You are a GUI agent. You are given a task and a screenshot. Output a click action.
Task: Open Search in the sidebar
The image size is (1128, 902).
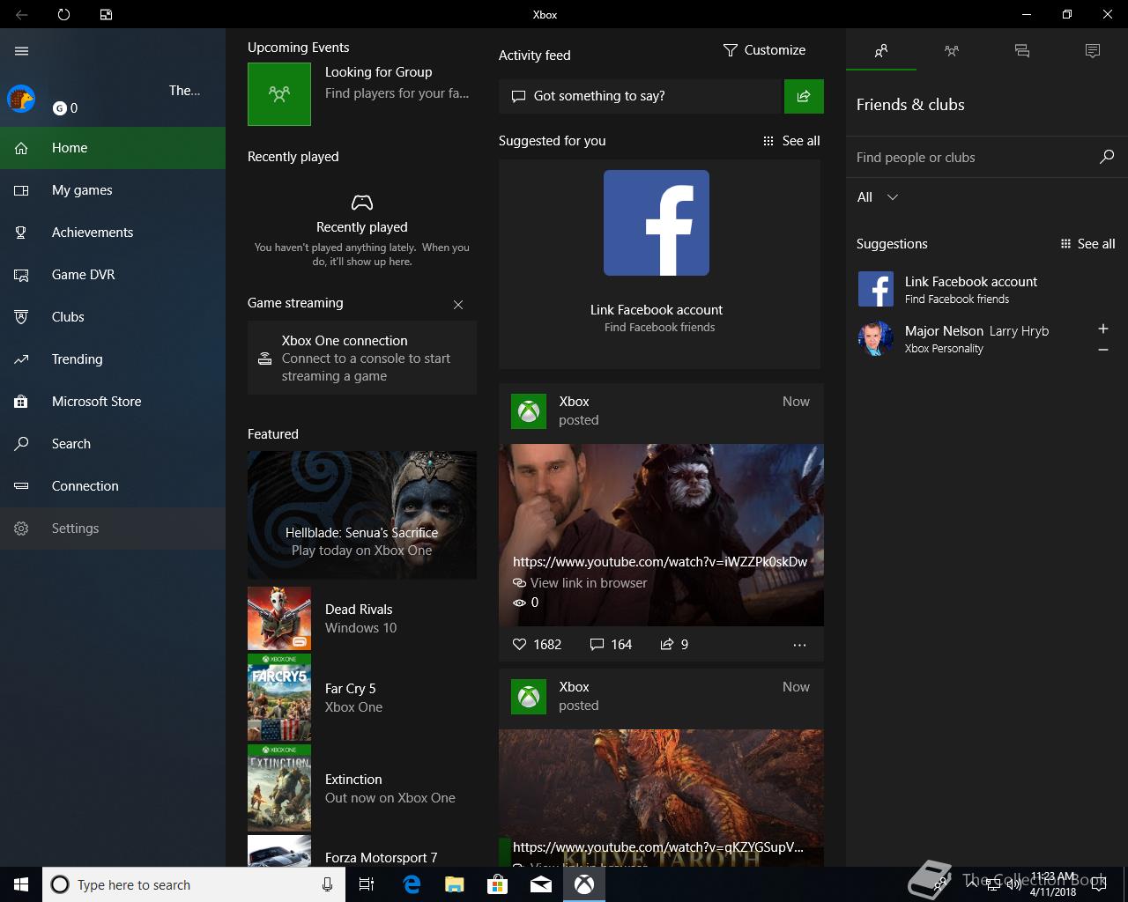tap(113, 444)
